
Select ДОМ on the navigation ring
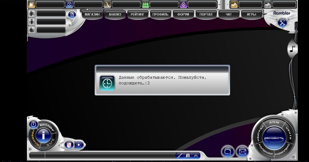[274, 122]
